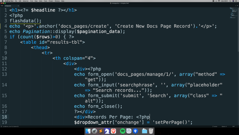Click Line and Column status bar text
The height and width of the screenshot is (135, 239).
click(11, 126)
